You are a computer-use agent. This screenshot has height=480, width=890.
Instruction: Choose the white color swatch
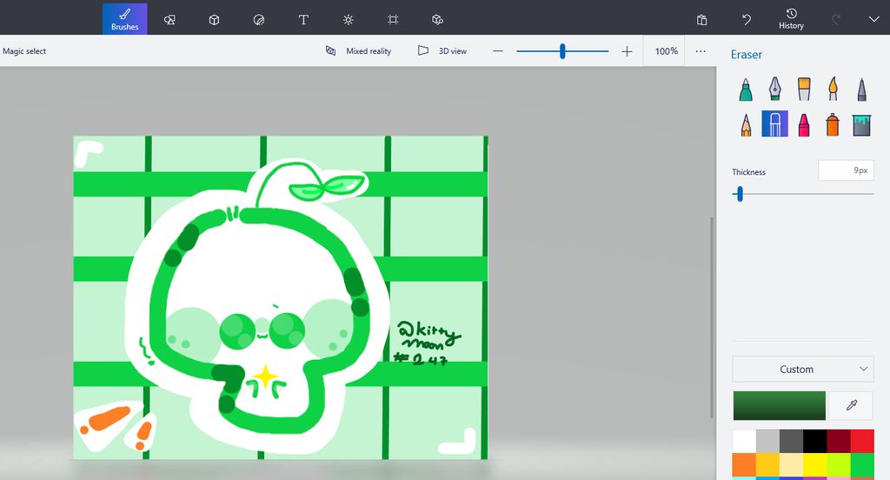click(744, 441)
